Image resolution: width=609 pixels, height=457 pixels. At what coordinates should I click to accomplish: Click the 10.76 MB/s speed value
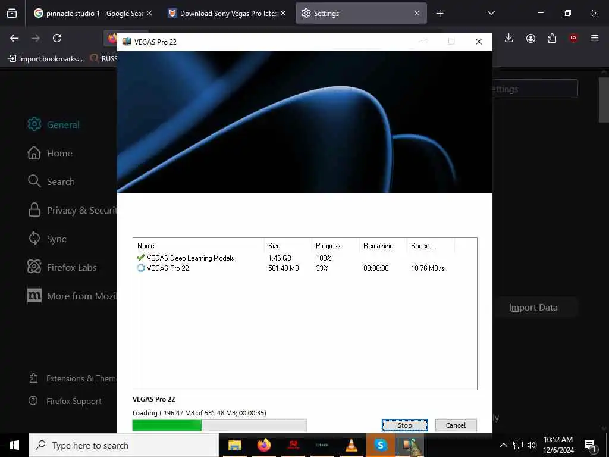point(428,268)
